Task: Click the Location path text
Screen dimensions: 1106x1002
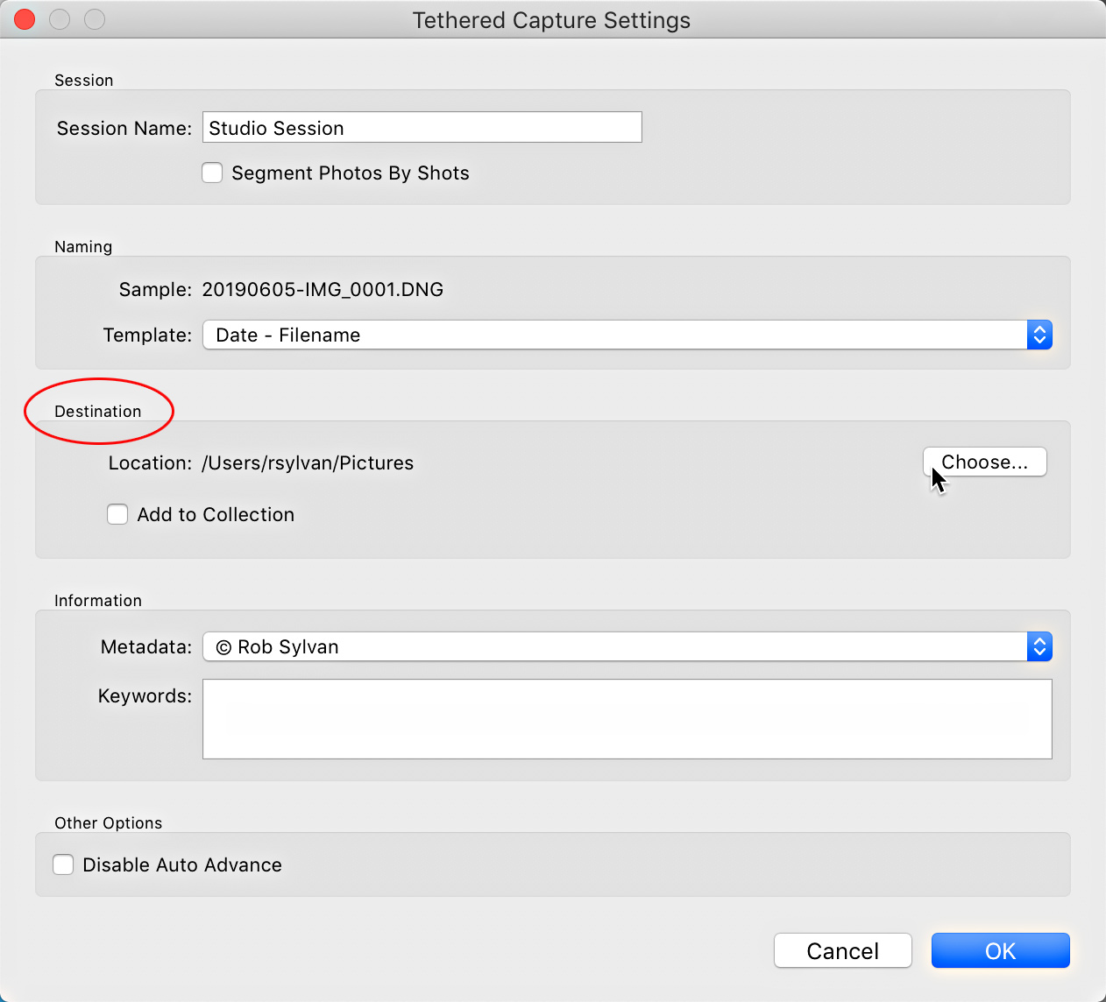Action: coord(308,462)
